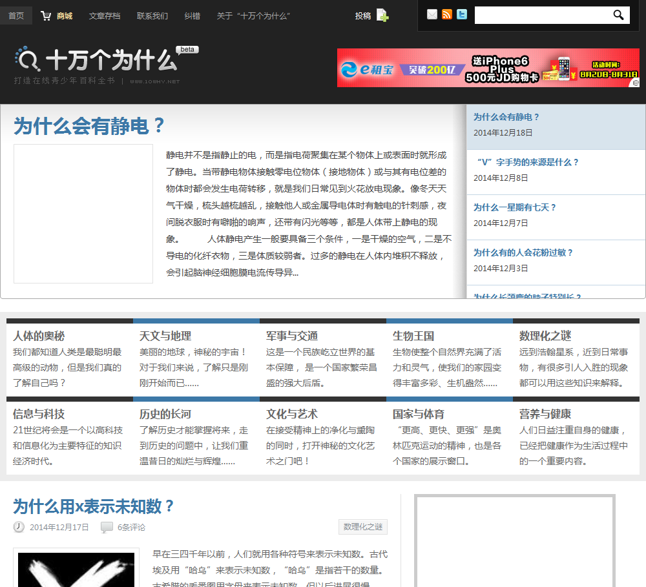Image resolution: width=646 pixels, height=587 pixels.
Task: Select the clock icon beside 2014年12月17日
Action: (19, 527)
